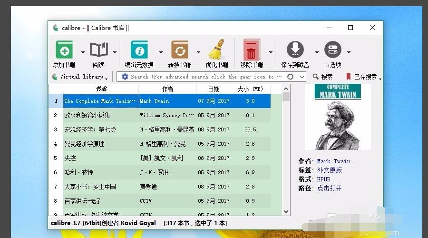This screenshot has width=428, height=238.
Task: Expand the Remove books dropdown arrow
Action: (271, 52)
